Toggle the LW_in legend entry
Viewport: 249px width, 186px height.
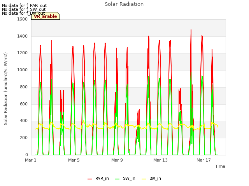[151, 178]
